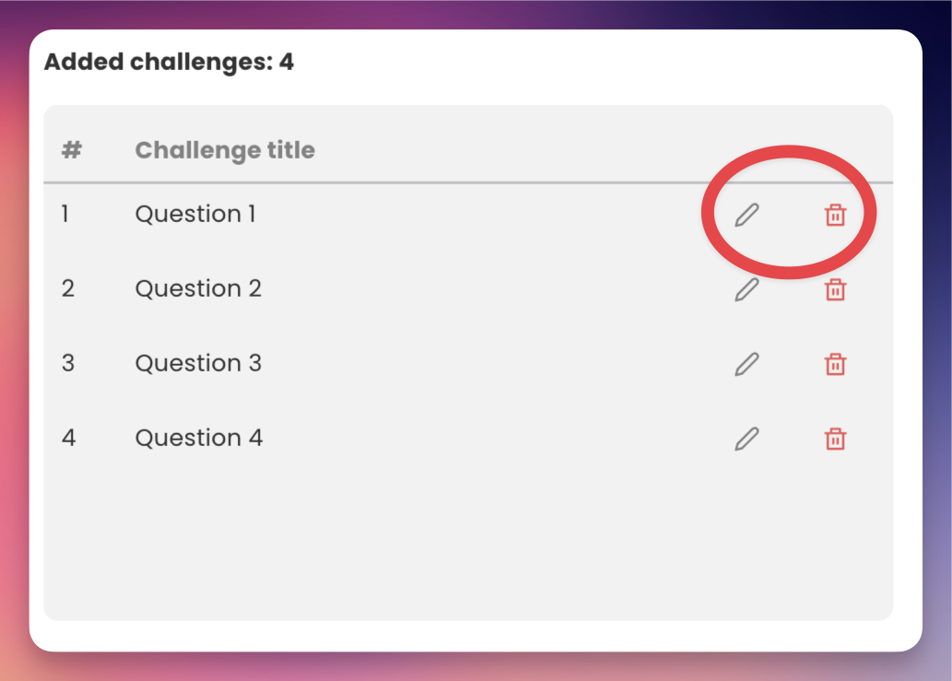
Task: Click the pencil icon for Question 2
Action: coord(746,289)
